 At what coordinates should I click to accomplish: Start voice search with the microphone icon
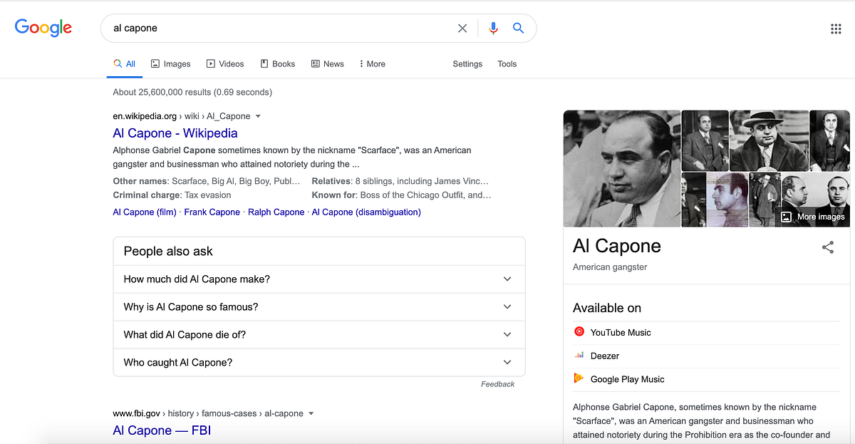pyautogui.click(x=493, y=29)
